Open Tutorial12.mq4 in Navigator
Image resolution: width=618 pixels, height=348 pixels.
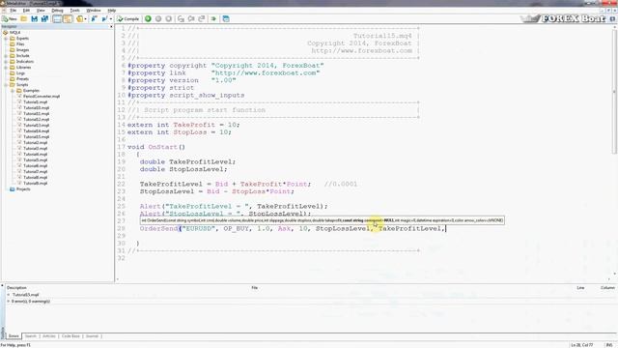pyautogui.click(x=37, y=120)
